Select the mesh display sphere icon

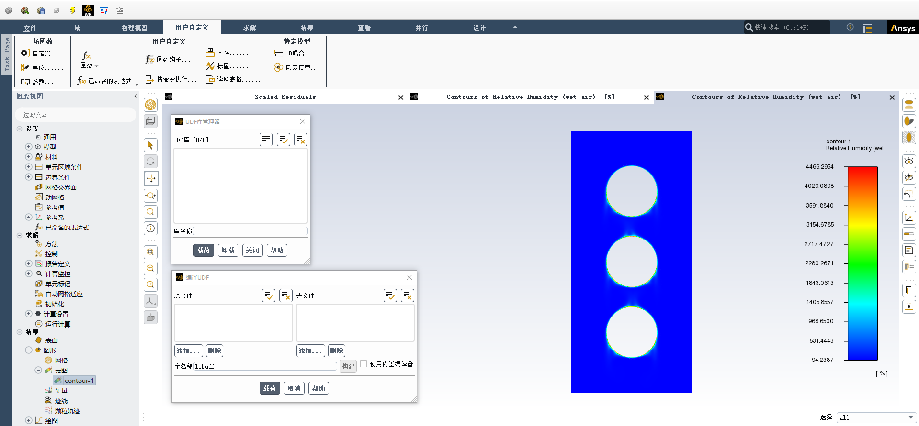coord(151,105)
